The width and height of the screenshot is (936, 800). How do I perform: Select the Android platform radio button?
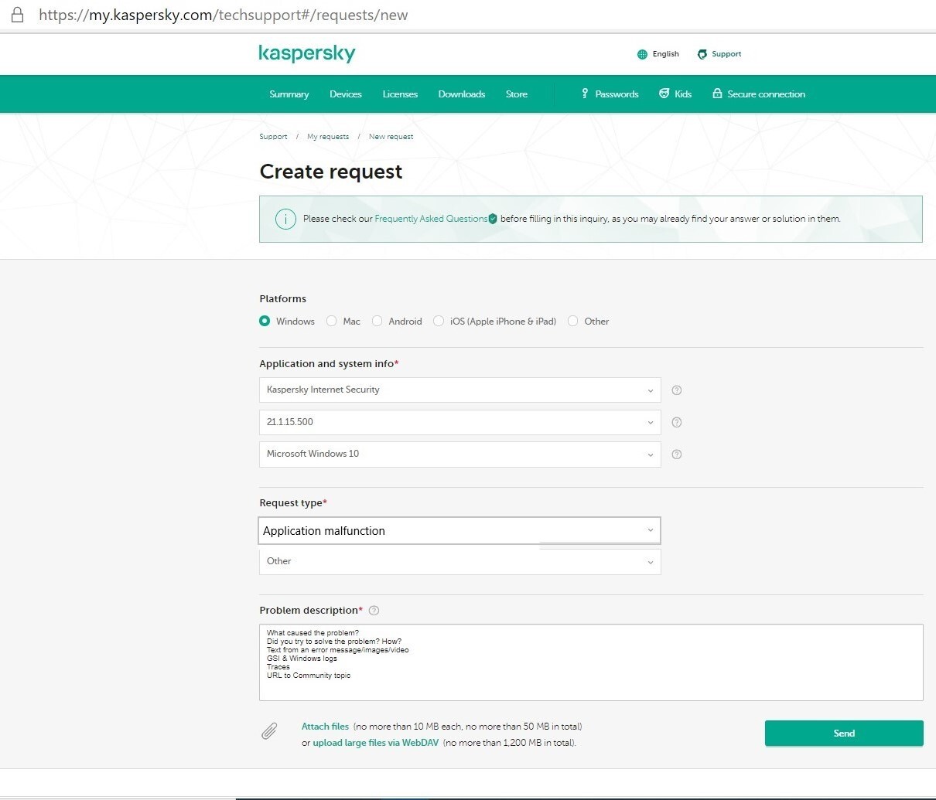[x=377, y=321]
